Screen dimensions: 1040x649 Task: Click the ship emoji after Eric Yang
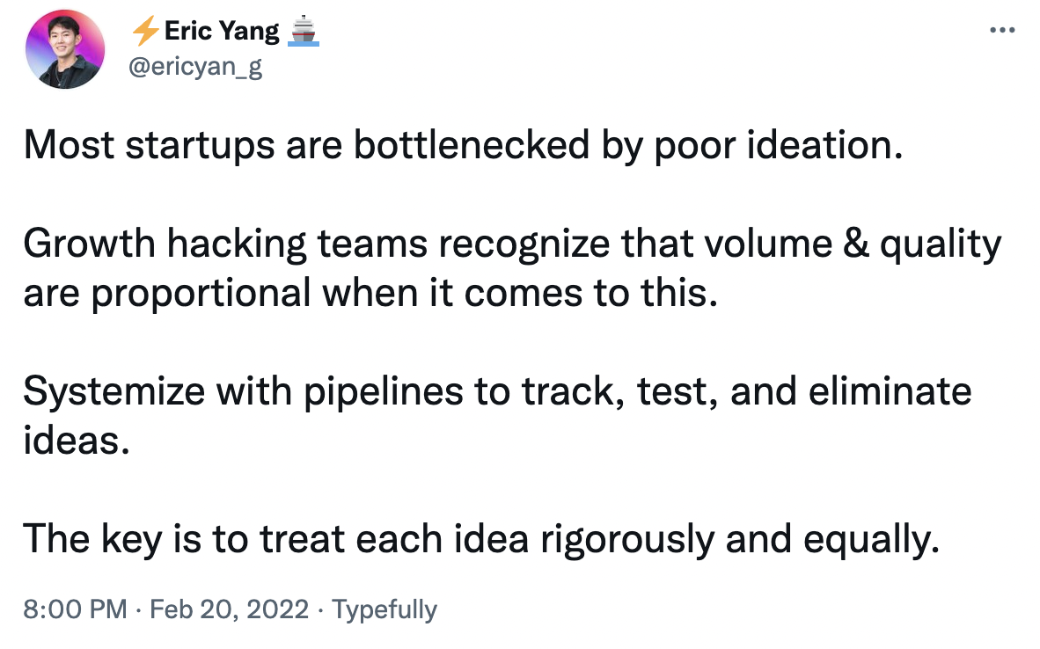point(303,31)
